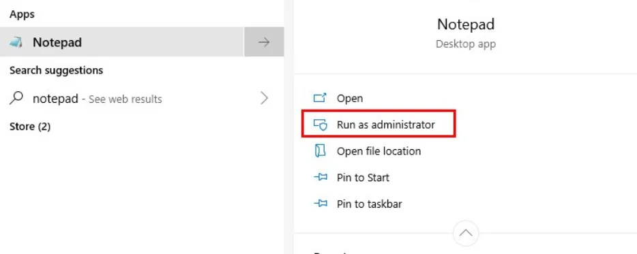
Task: Expand web results chevron for notepad
Action: coord(265,98)
